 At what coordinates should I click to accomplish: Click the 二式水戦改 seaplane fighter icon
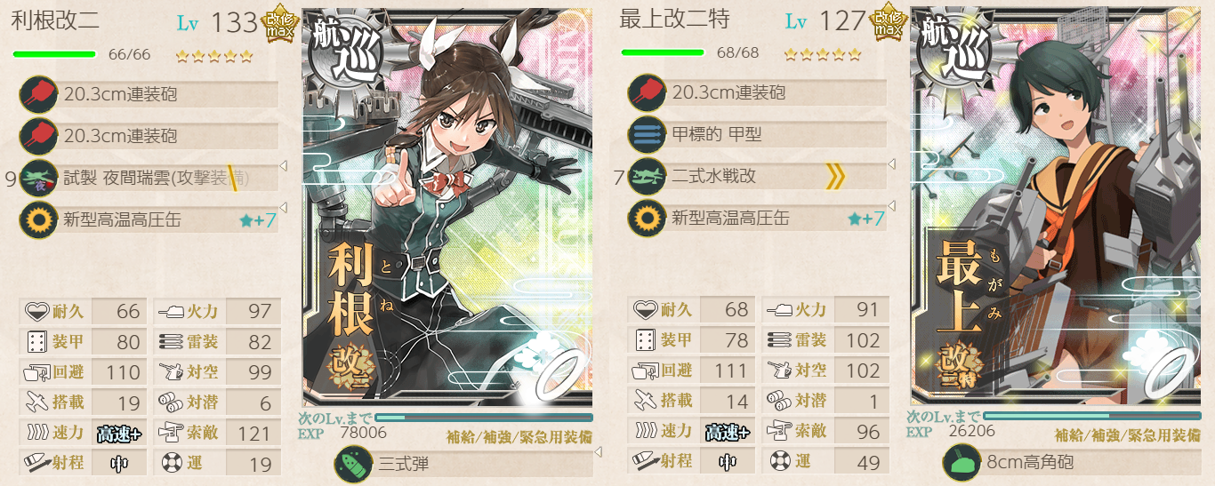pos(648,177)
